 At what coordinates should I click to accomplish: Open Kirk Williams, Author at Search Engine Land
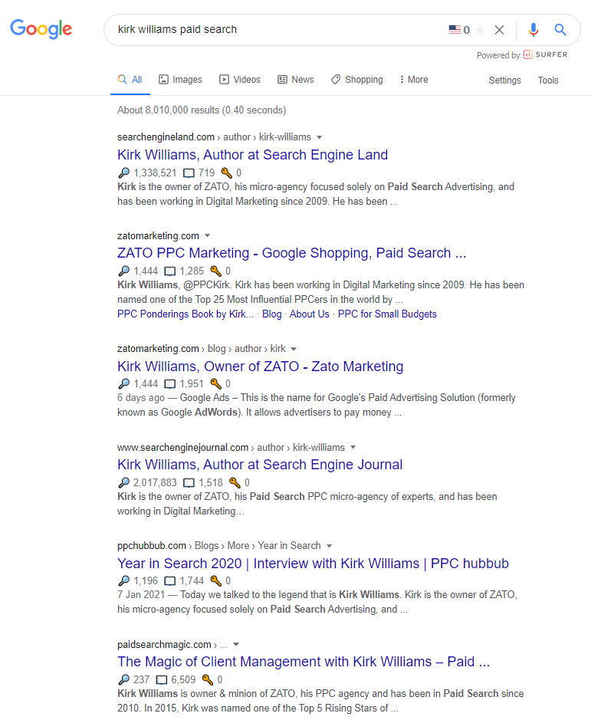click(252, 155)
